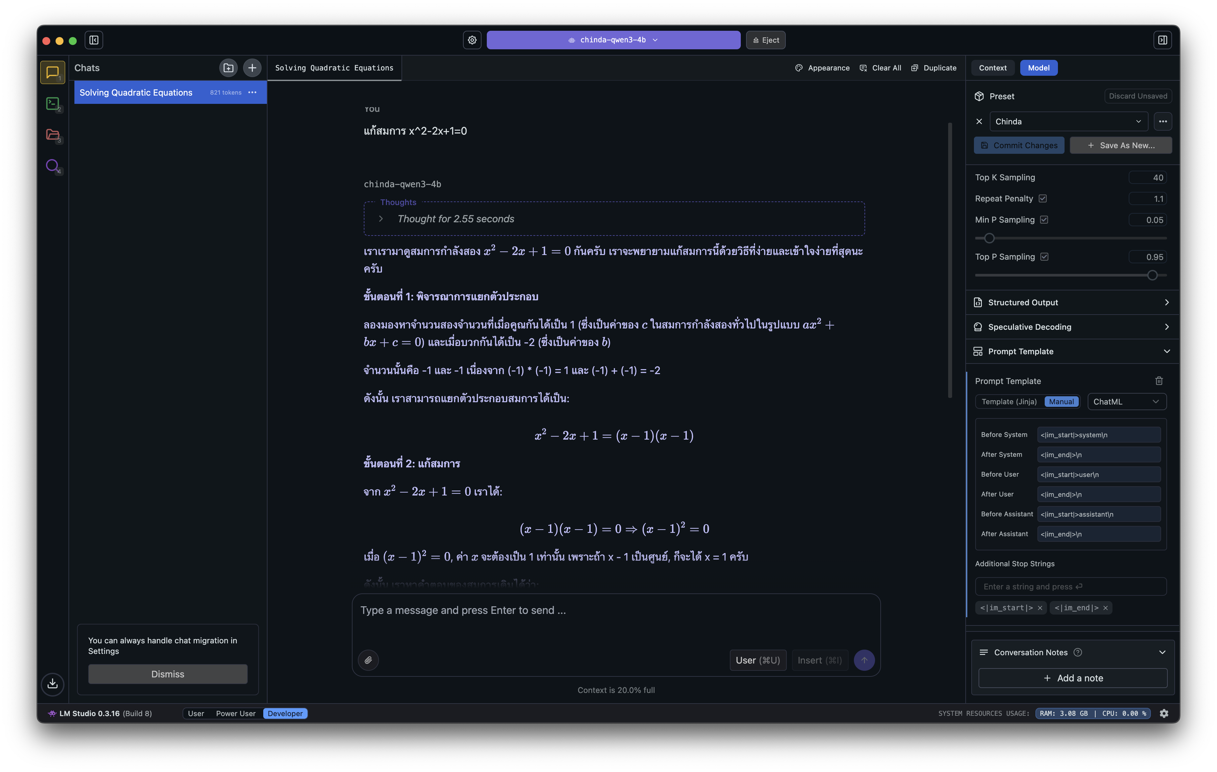Disable the Min P Sampling checkbox
1217x772 pixels.
[x=1044, y=219]
